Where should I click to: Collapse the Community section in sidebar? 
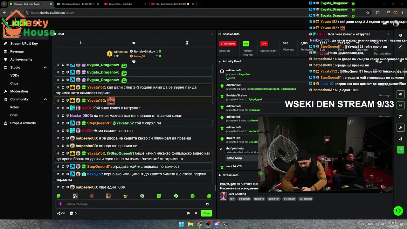[x=45, y=99]
